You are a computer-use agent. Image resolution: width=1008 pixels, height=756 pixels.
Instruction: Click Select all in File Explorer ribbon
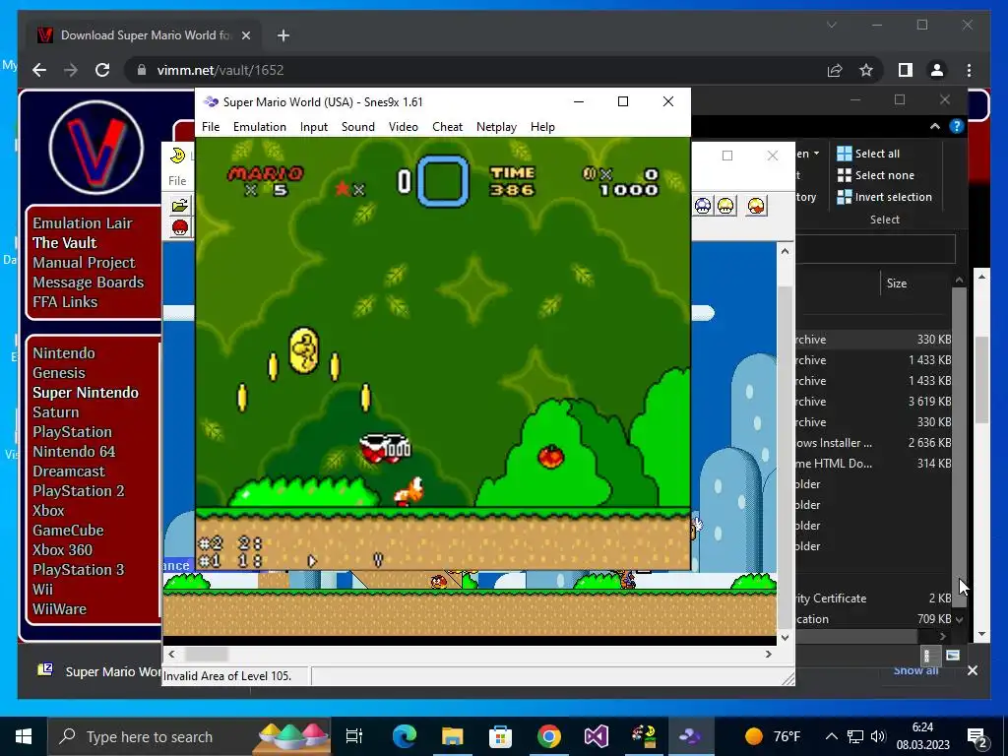(x=868, y=153)
